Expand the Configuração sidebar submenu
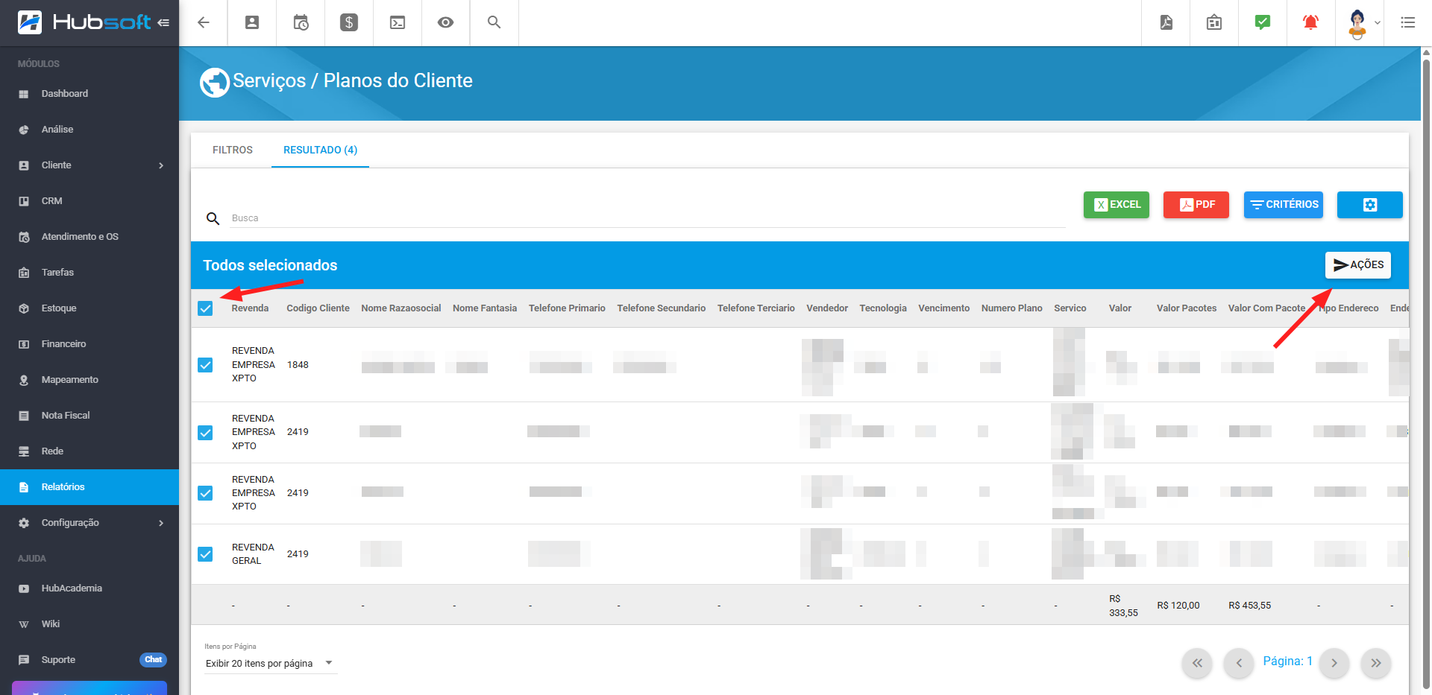The image size is (1432, 695). click(x=161, y=523)
